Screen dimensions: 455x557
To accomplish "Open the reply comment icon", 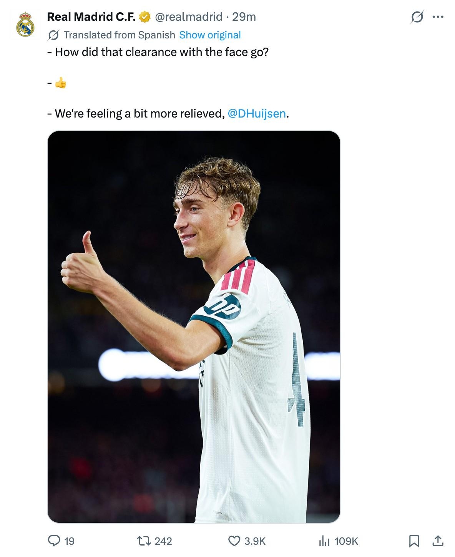I will [x=54, y=541].
